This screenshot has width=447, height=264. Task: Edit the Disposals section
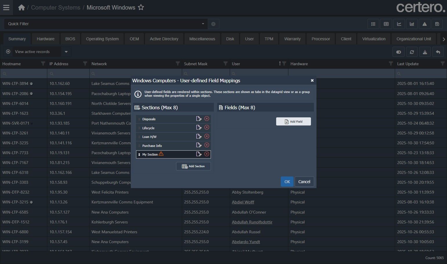(199, 119)
